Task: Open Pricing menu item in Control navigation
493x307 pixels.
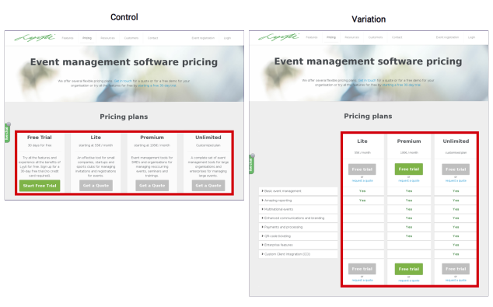Action: coord(87,38)
